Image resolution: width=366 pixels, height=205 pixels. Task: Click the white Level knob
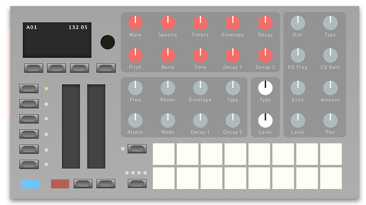coord(265,120)
